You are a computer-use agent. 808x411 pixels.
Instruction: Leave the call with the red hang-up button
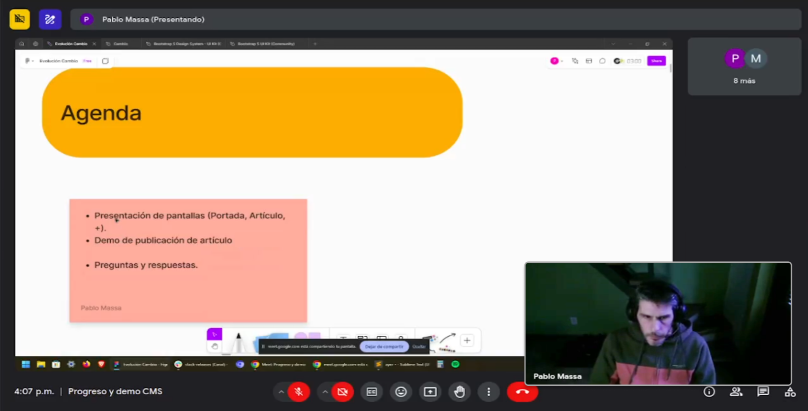click(522, 392)
